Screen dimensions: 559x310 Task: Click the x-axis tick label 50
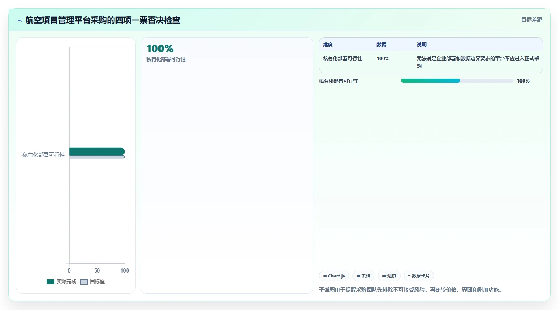click(97, 271)
